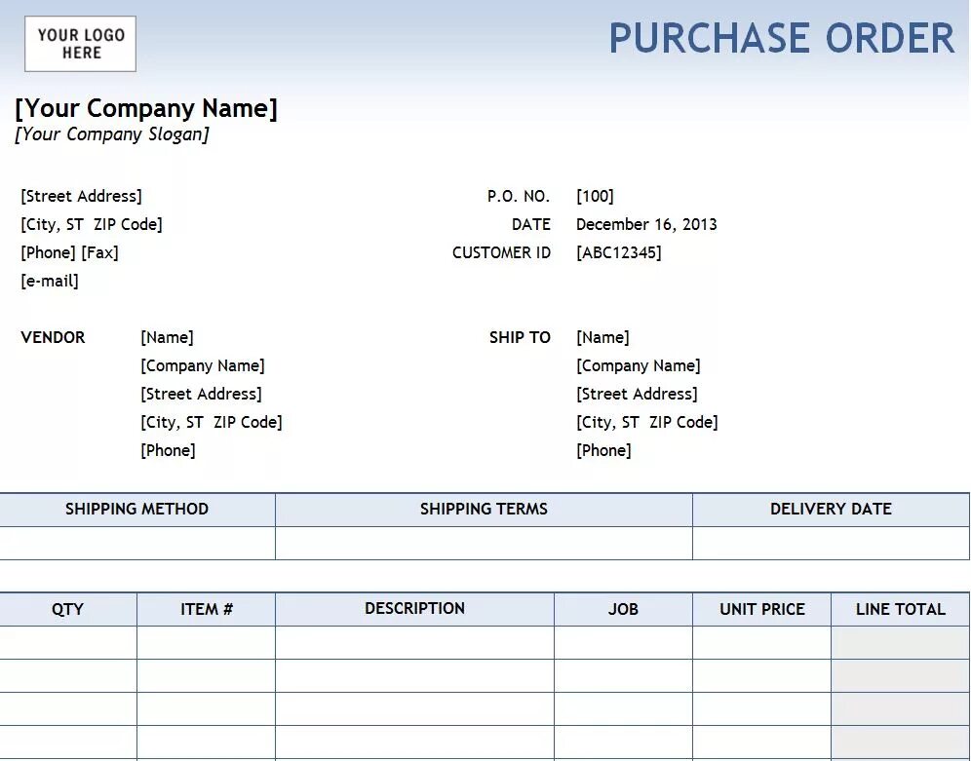Image resolution: width=971 pixels, height=761 pixels.
Task: Select the UNIT PRICE column header
Action: click(x=761, y=609)
